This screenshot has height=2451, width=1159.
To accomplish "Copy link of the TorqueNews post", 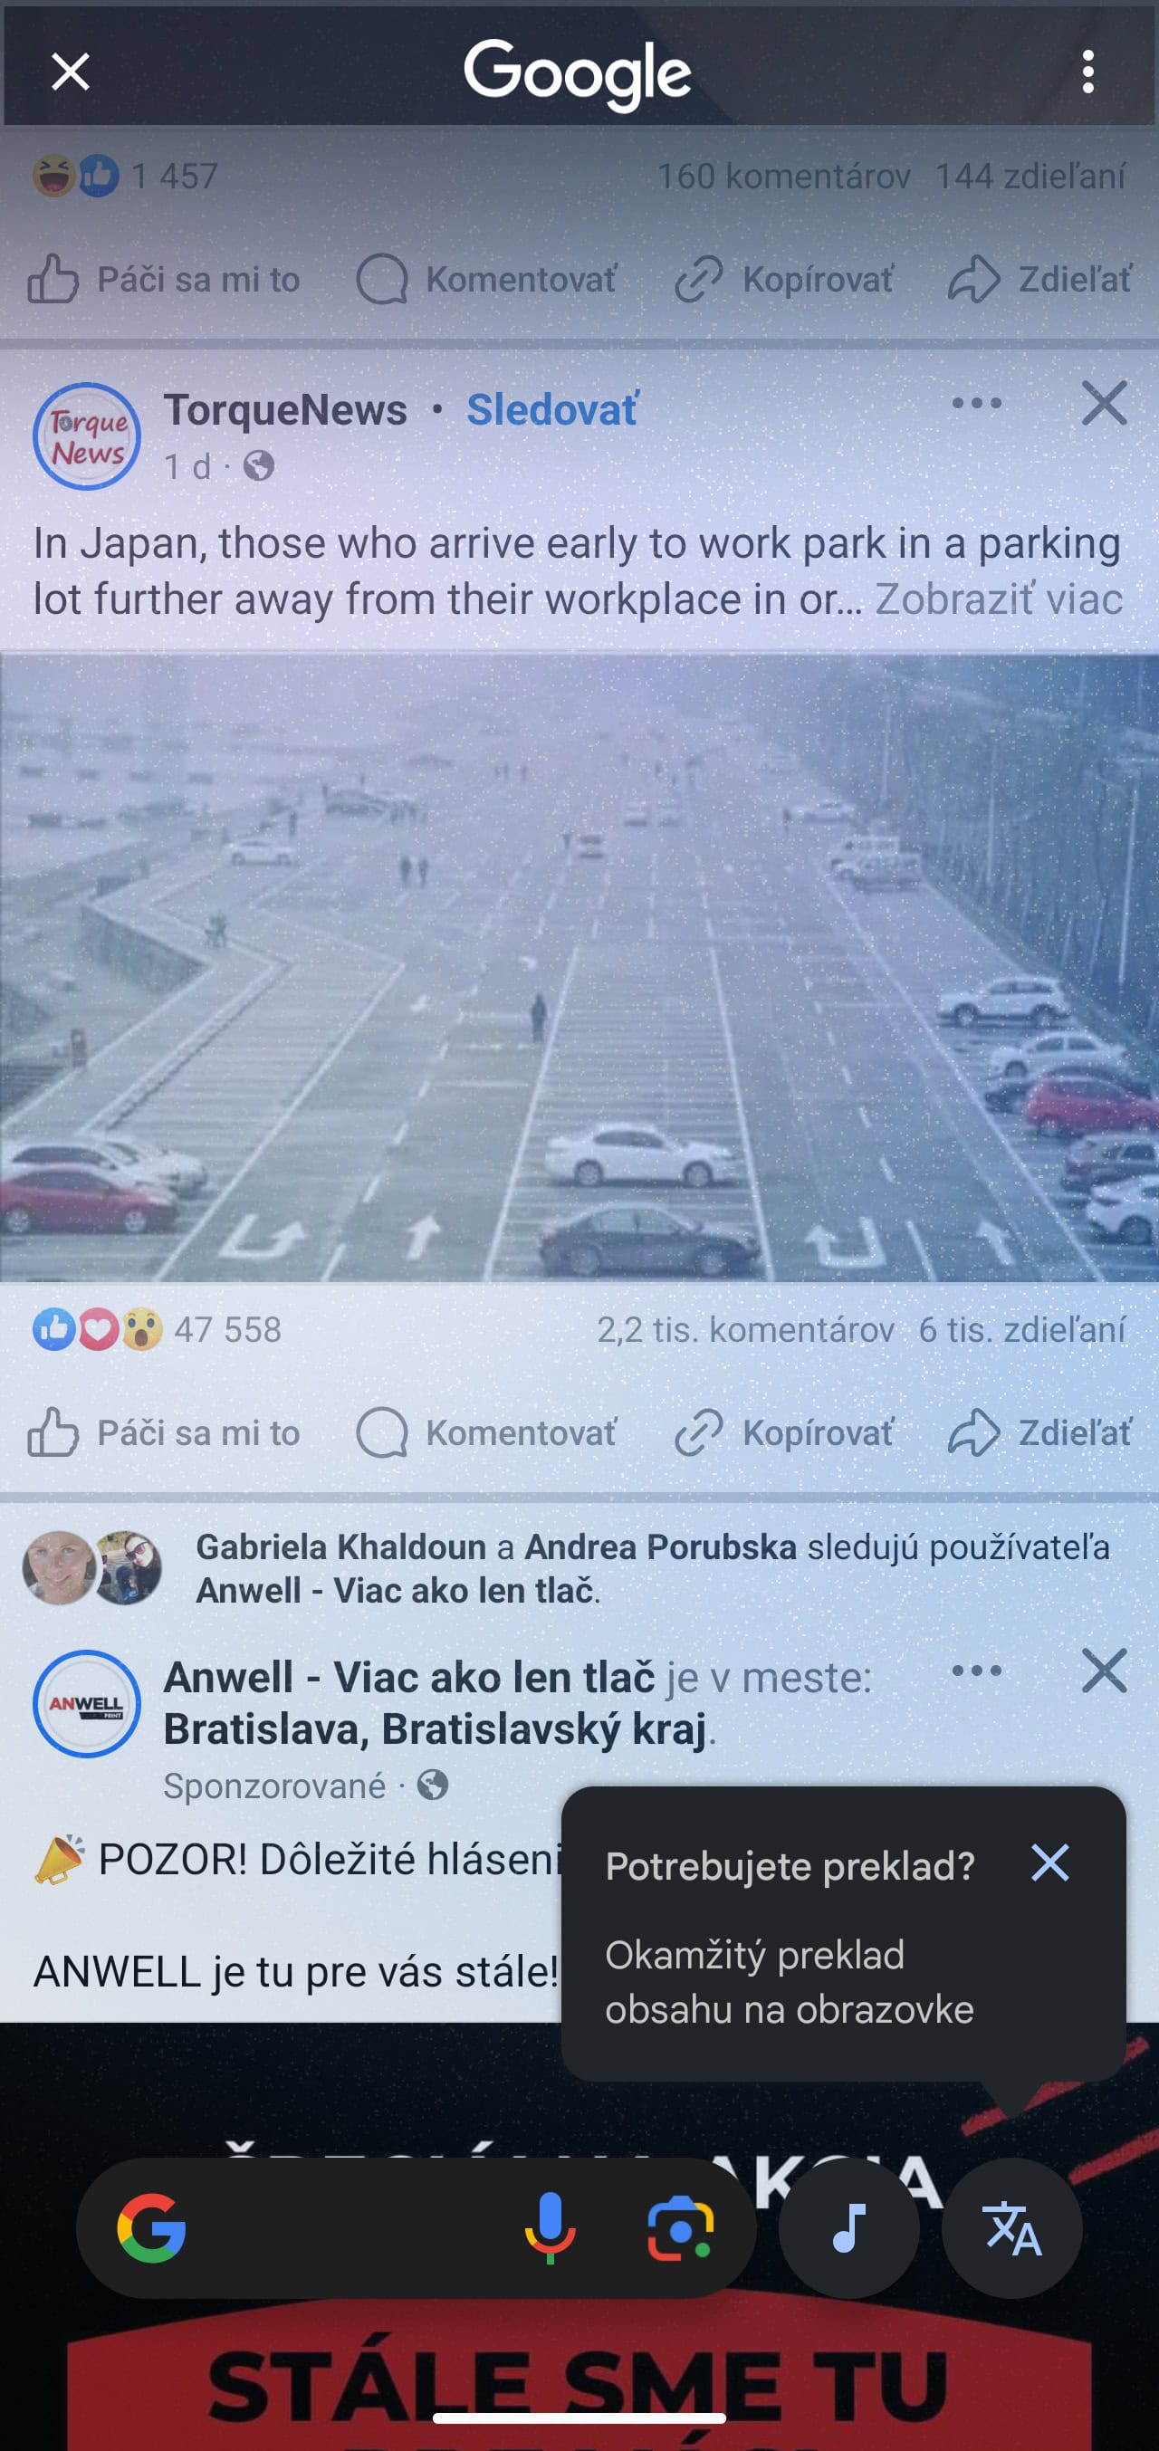I will coord(784,1432).
